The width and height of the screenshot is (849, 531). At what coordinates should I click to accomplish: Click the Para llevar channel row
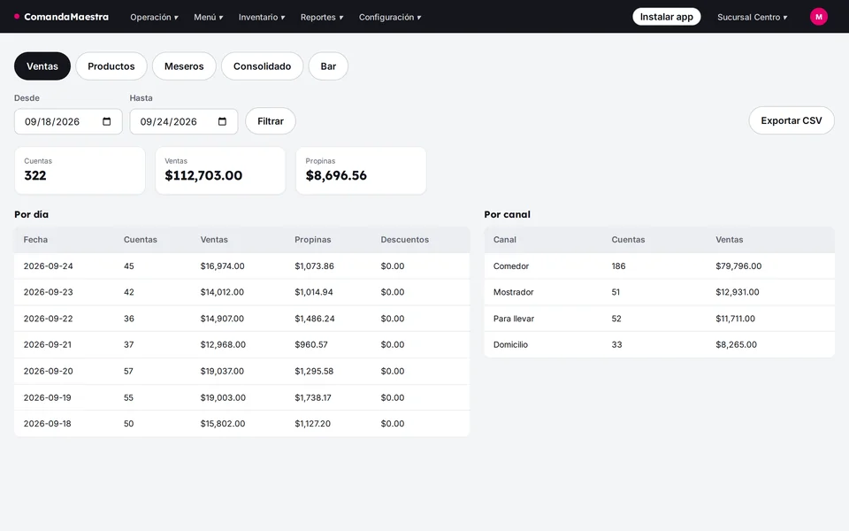[659, 319]
